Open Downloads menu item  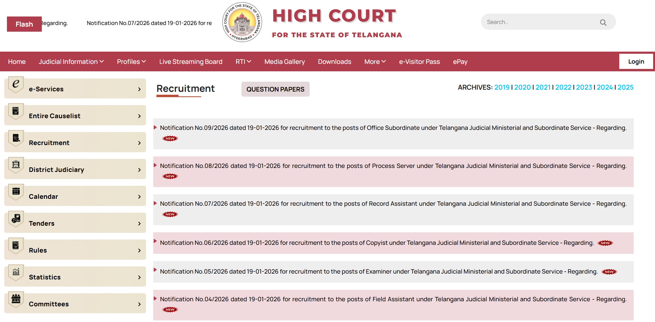(334, 61)
